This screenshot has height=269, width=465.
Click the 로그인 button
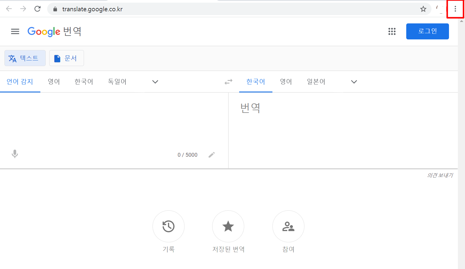[x=428, y=31]
